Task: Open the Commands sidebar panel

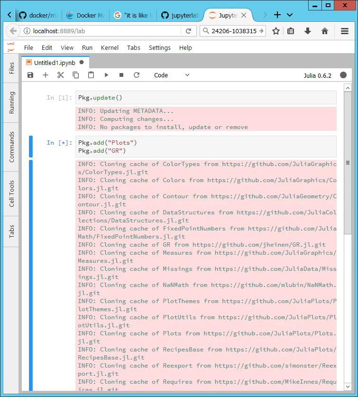Action: click(11, 147)
